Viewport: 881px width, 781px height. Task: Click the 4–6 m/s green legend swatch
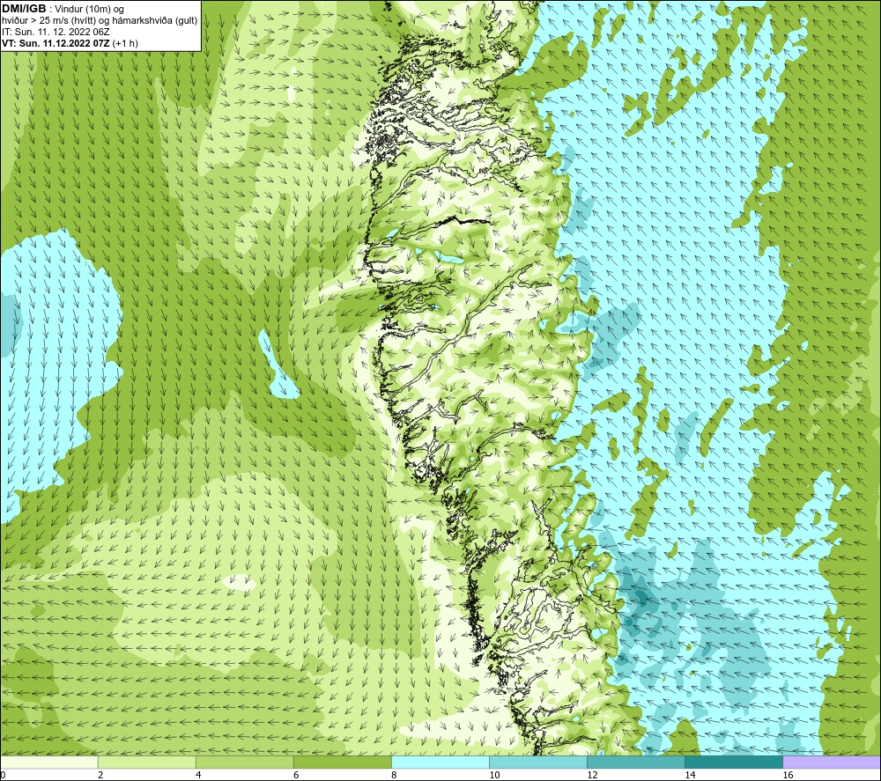(244, 763)
